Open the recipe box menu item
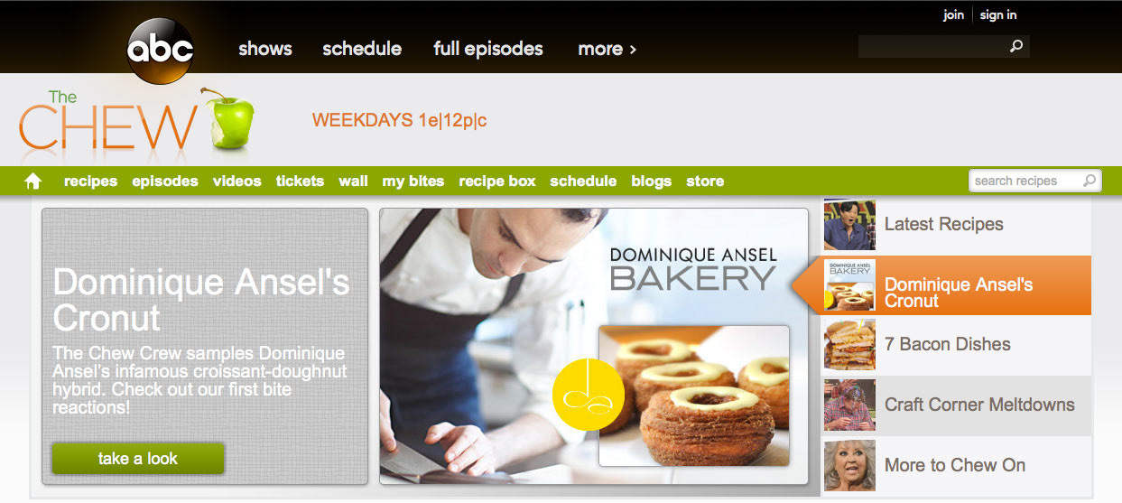The height and width of the screenshot is (503, 1122). coord(497,182)
